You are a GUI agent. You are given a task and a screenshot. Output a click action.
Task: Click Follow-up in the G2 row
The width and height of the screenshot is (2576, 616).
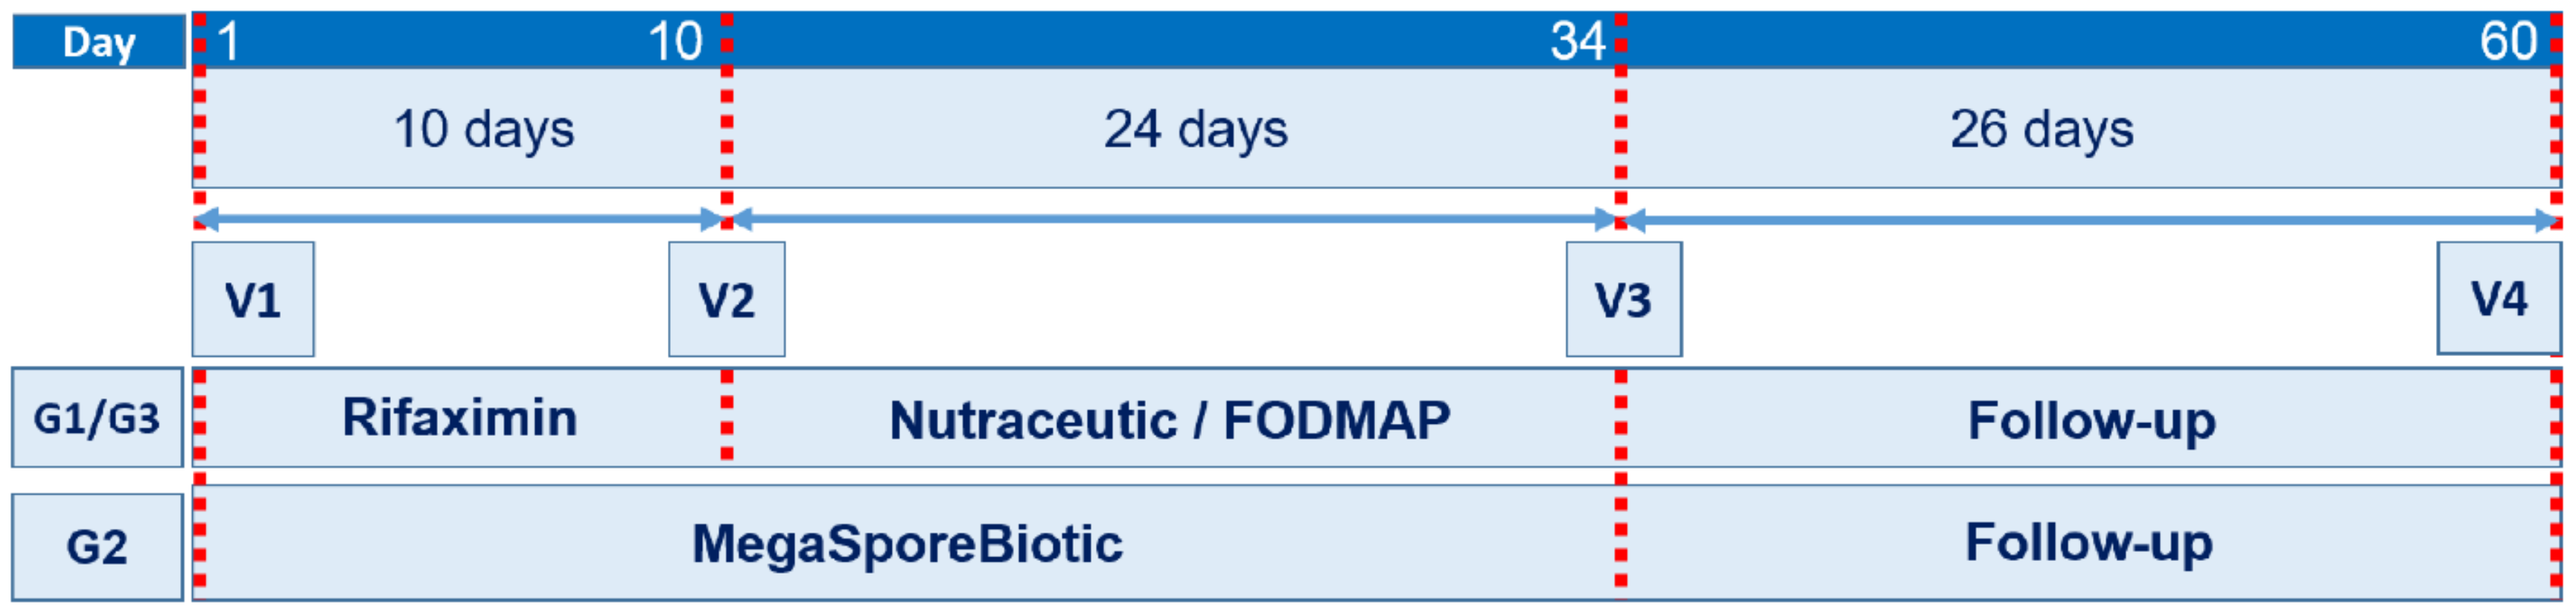click(x=2089, y=543)
